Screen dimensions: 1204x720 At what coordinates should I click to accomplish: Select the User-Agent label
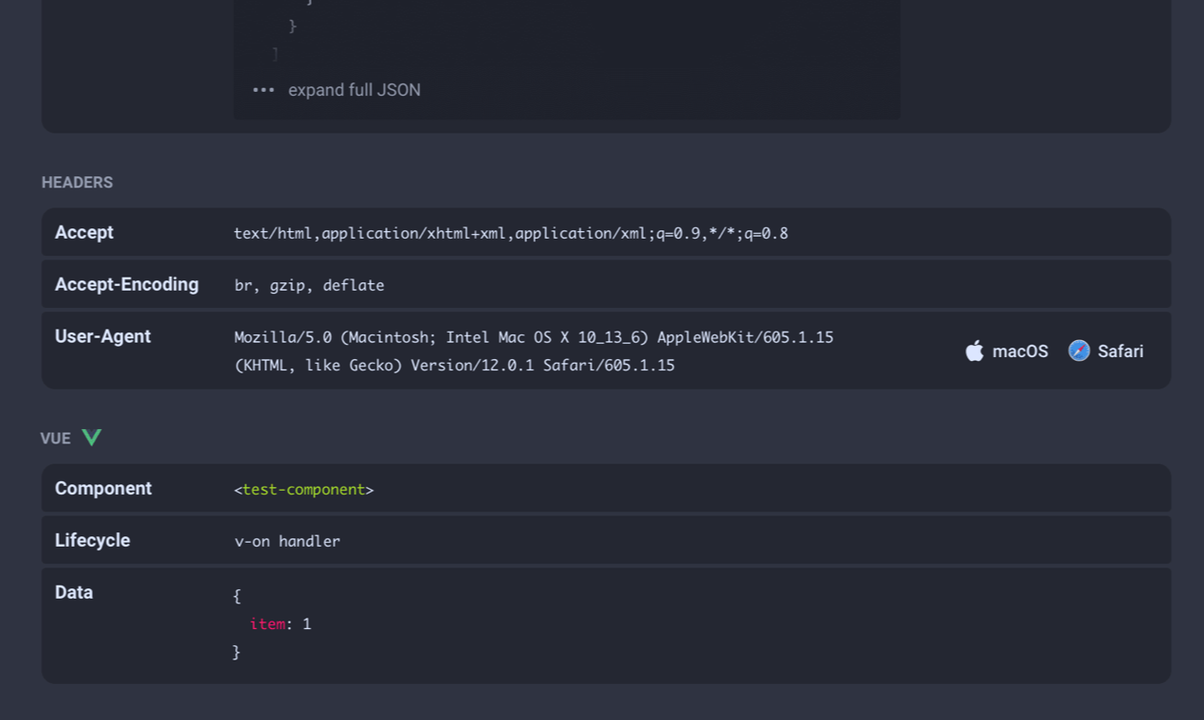pyautogui.click(x=102, y=336)
